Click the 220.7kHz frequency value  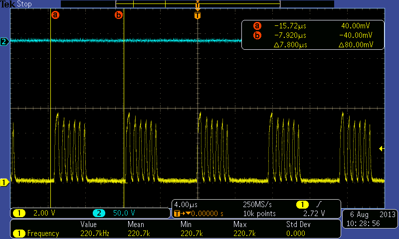click(95, 234)
